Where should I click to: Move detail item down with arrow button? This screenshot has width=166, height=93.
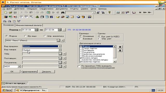(x=120, y=50)
